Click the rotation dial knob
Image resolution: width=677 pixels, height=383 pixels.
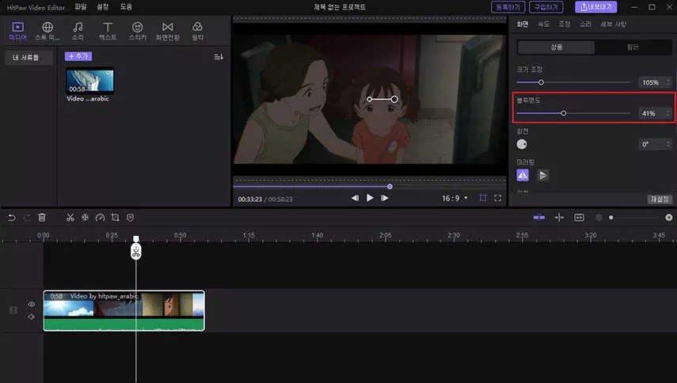pyautogui.click(x=522, y=145)
